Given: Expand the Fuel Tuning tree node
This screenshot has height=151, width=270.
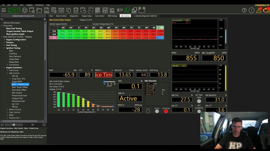Looking at the screenshot, I should [x=4, y=45].
